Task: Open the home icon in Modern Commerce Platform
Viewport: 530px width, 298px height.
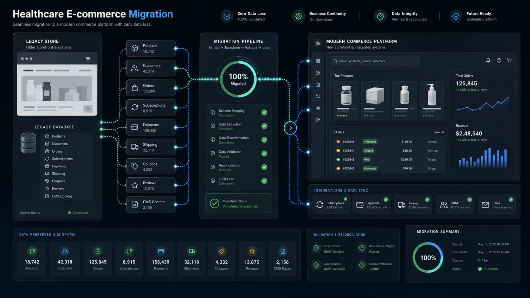Action: pos(318,43)
